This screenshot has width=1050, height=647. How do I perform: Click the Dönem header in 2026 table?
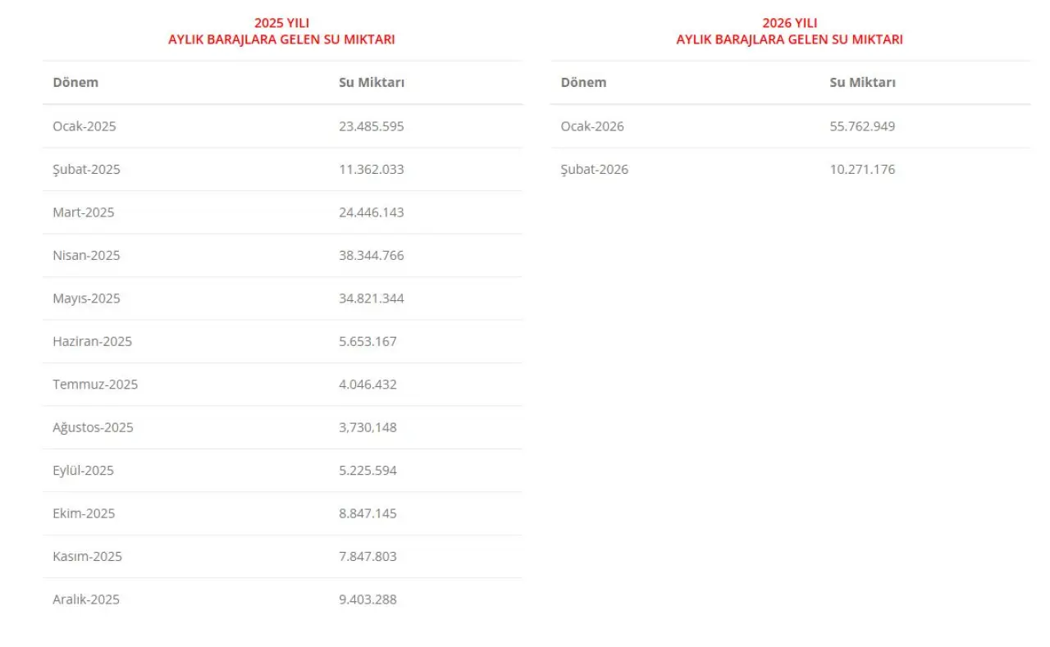[583, 82]
